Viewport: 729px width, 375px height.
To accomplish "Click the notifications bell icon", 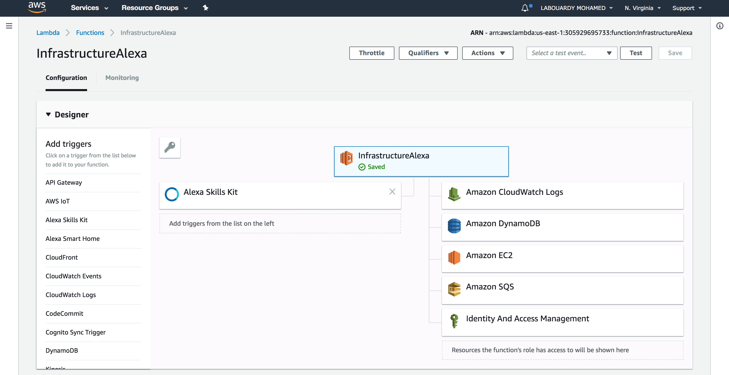I will pyautogui.click(x=525, y=8).
